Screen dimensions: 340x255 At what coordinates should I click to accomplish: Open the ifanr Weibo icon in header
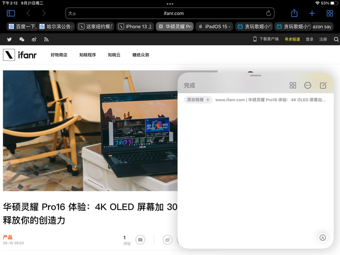pyautogui.click(x=34, y=40)
